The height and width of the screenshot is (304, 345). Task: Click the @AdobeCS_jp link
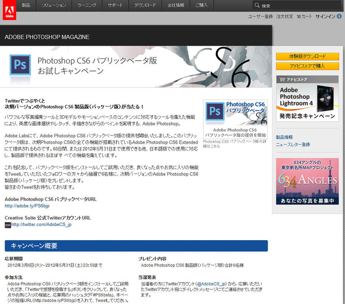(211, 284)
